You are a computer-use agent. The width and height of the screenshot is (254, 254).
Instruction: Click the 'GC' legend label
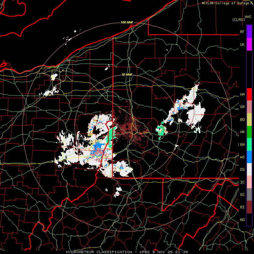[242, 195]
